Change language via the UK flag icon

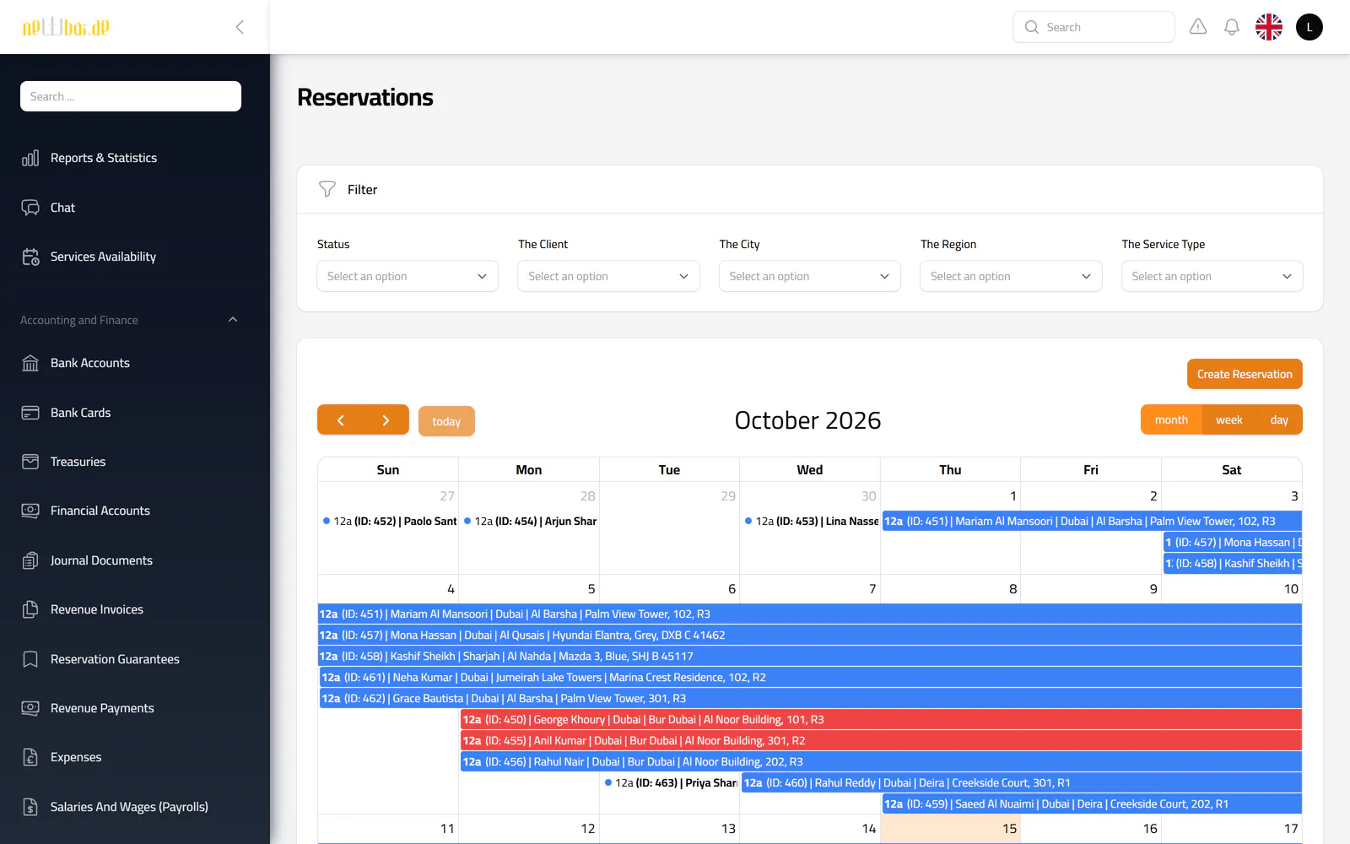click(1269, 27)
